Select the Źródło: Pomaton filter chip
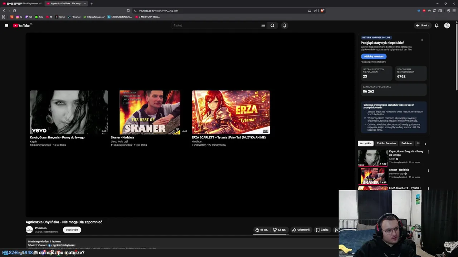This screenshot has height=257, width=458. 386,143
